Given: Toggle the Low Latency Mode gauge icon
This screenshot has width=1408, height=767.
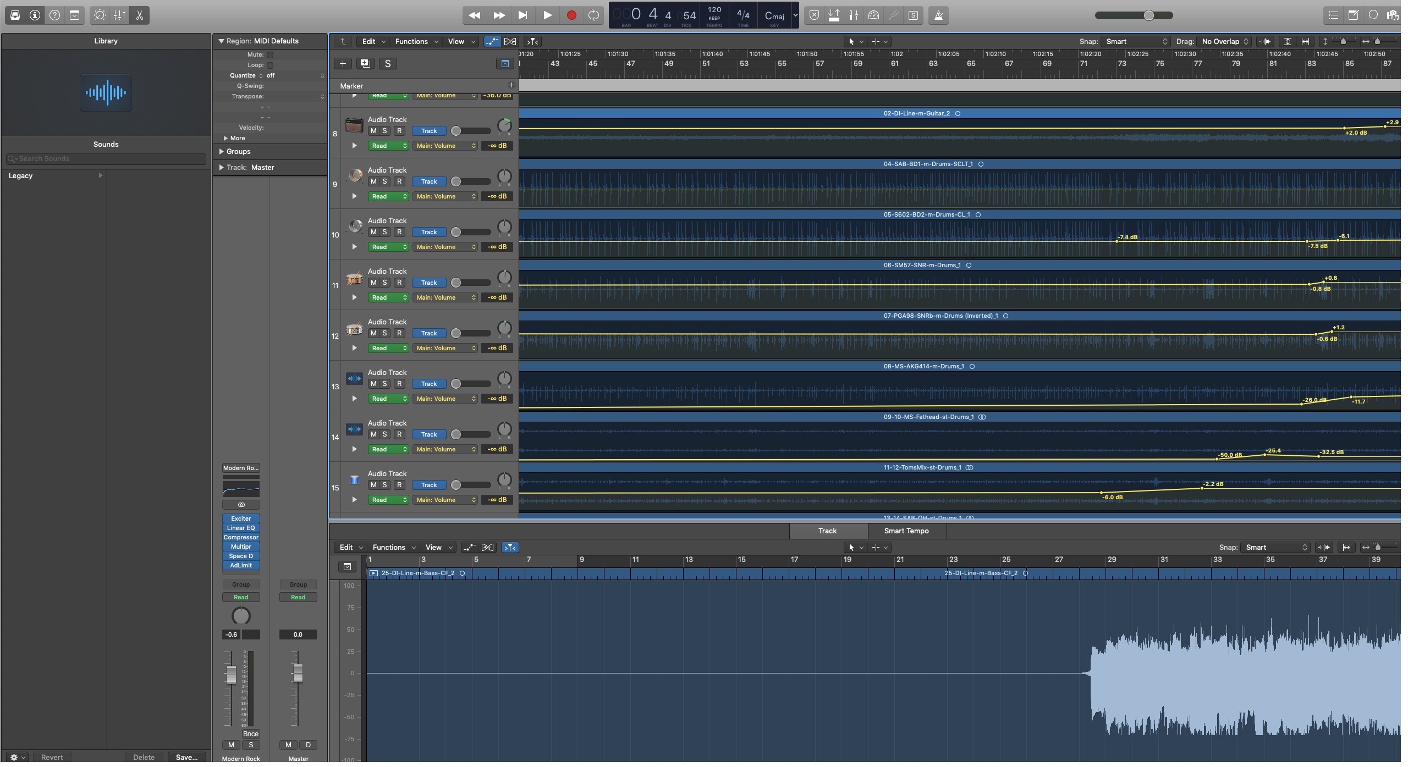Looking at the screenshot, I should coord(873,15).
